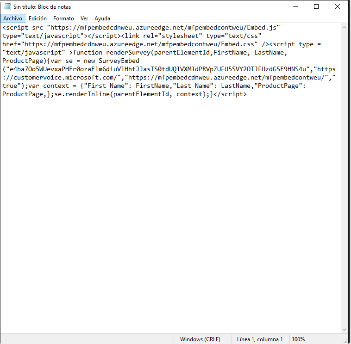351x344 pixels.
Task: Open the Edición menu
Action: pyautogui.click(x=38, y=18)
